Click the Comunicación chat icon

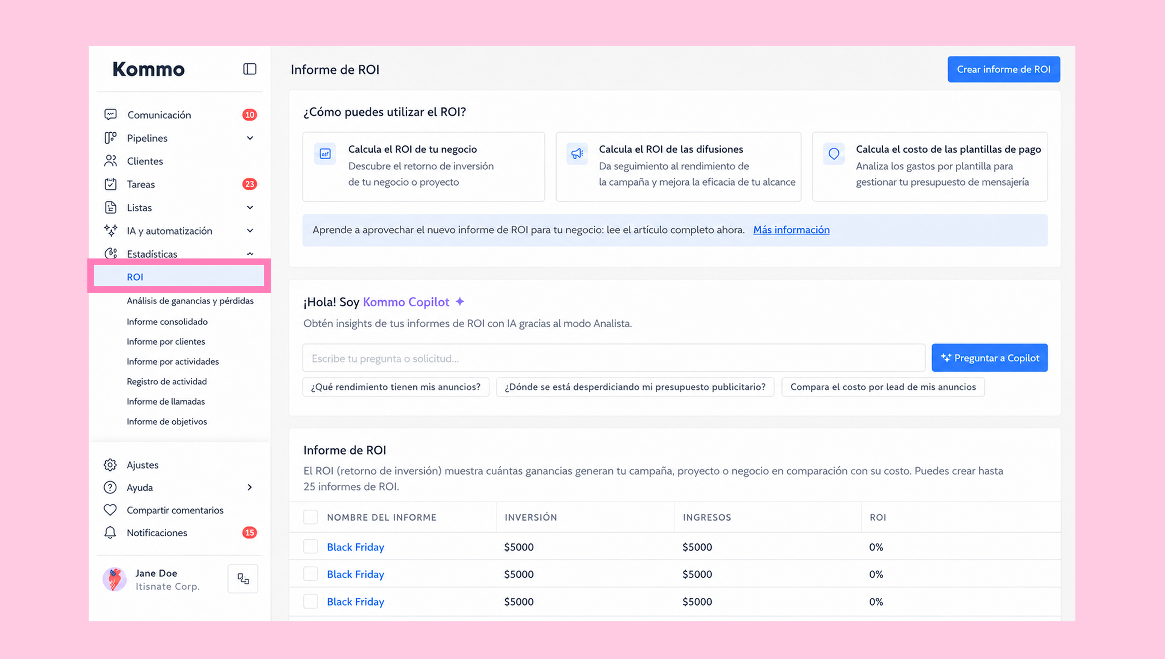pos(111,115)
